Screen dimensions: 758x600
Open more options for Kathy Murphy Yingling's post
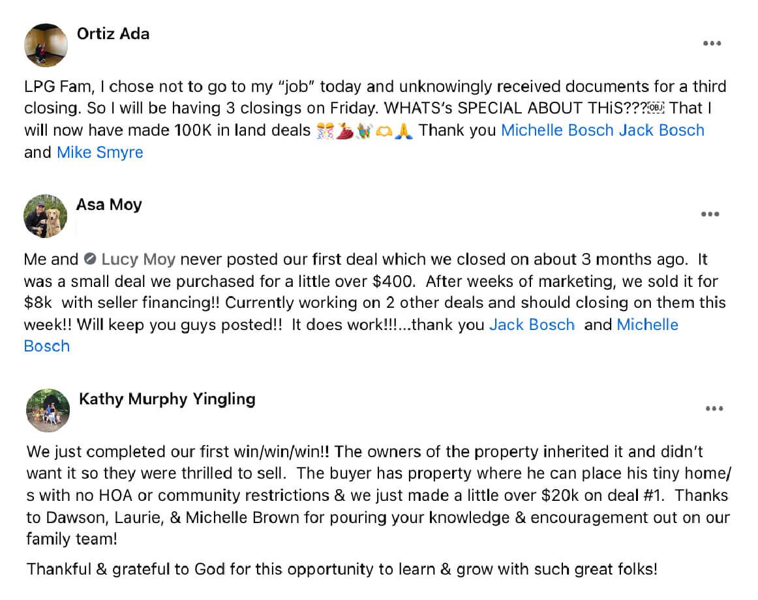pos(714,409)
